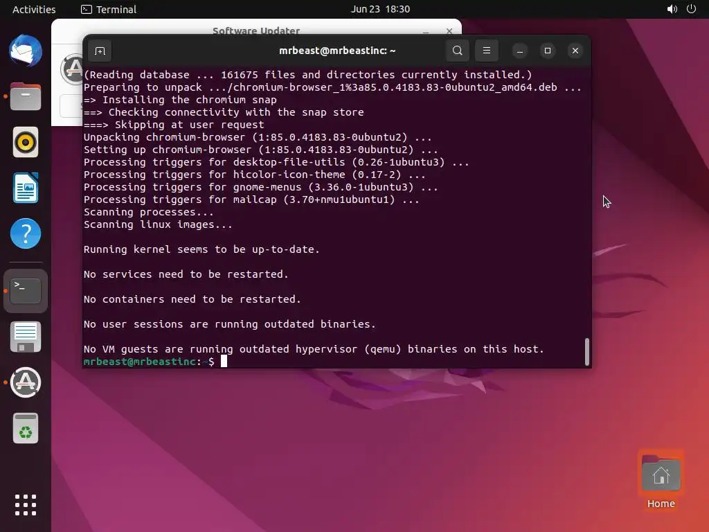Click 'Processing triggers for desktop-file-utils' line
This screenshot has height=532, width=709.
coord(276,162)
